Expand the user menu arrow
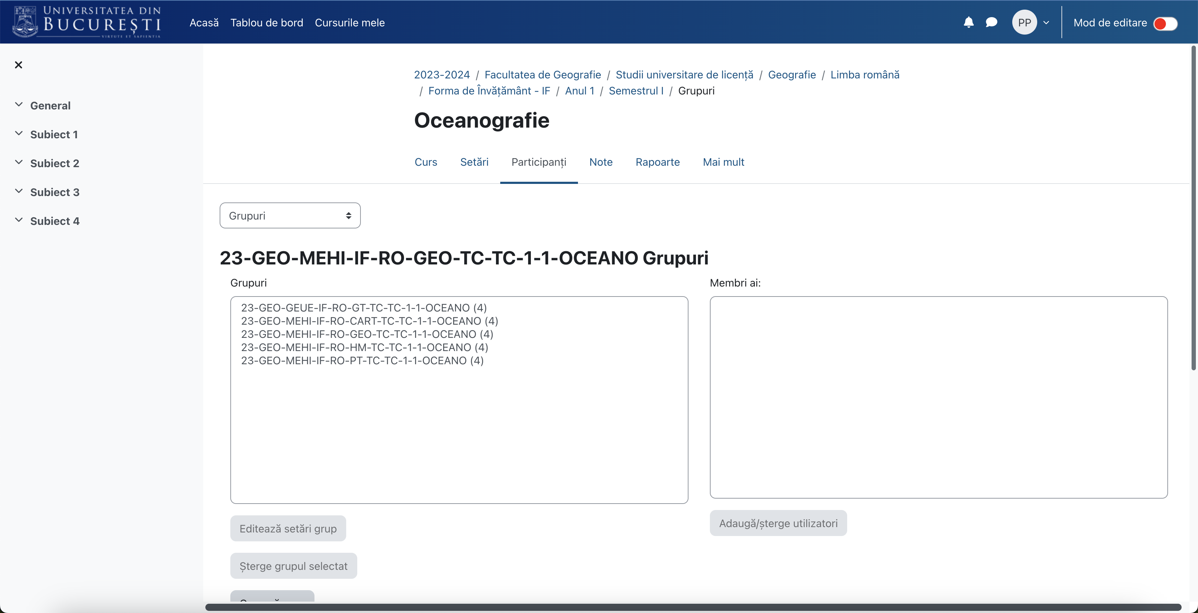The height and width of the screenshot is (613, 1198). [x=1046, y=22]
